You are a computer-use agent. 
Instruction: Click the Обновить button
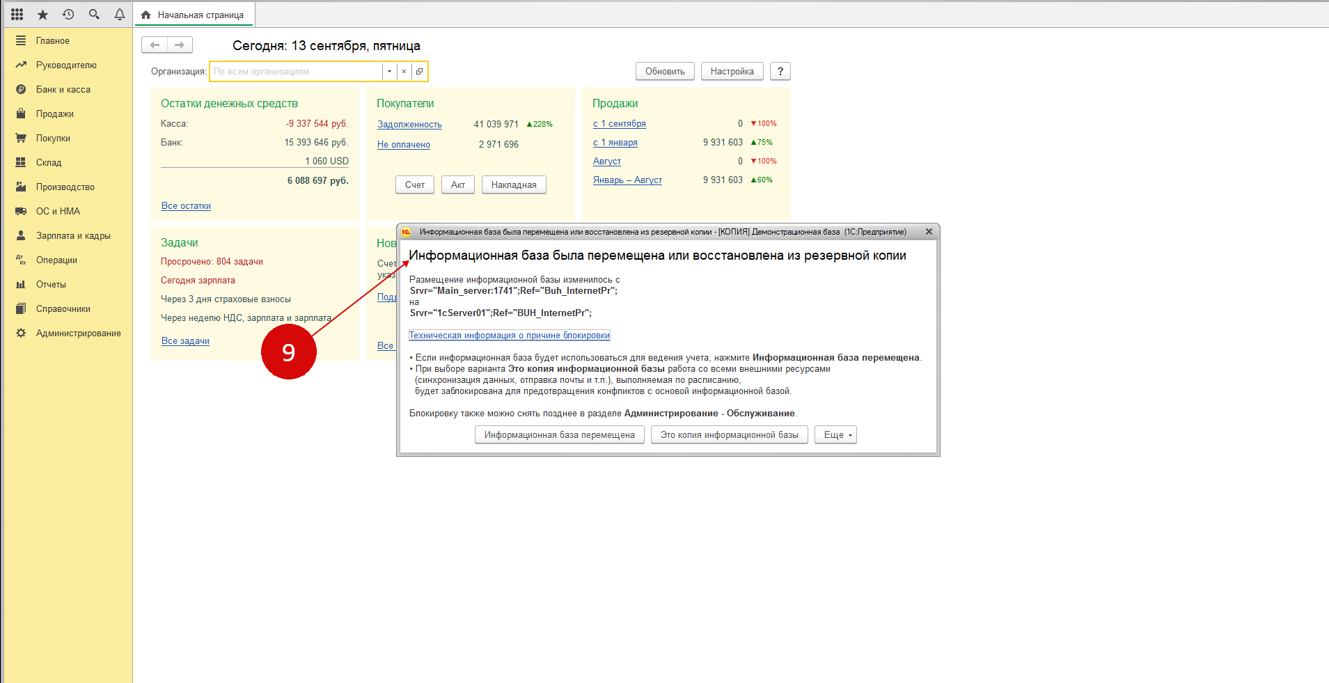click(665, 71)
